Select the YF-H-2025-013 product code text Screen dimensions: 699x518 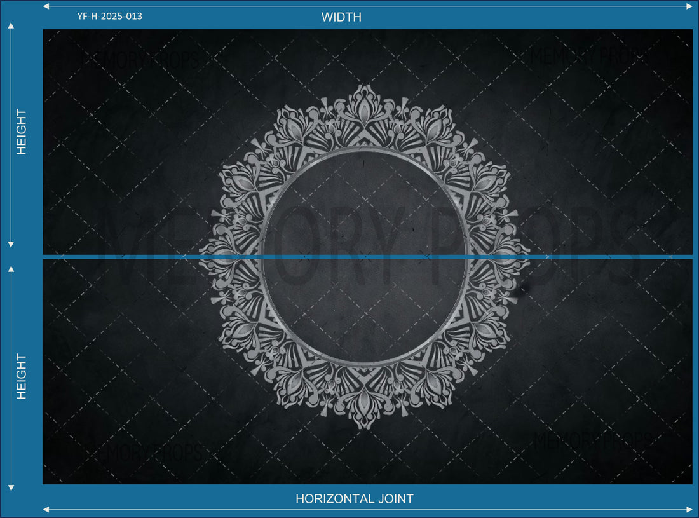(110, 16)
